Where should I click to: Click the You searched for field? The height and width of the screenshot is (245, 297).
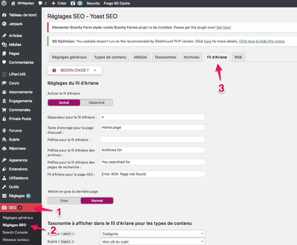[152, 162]
